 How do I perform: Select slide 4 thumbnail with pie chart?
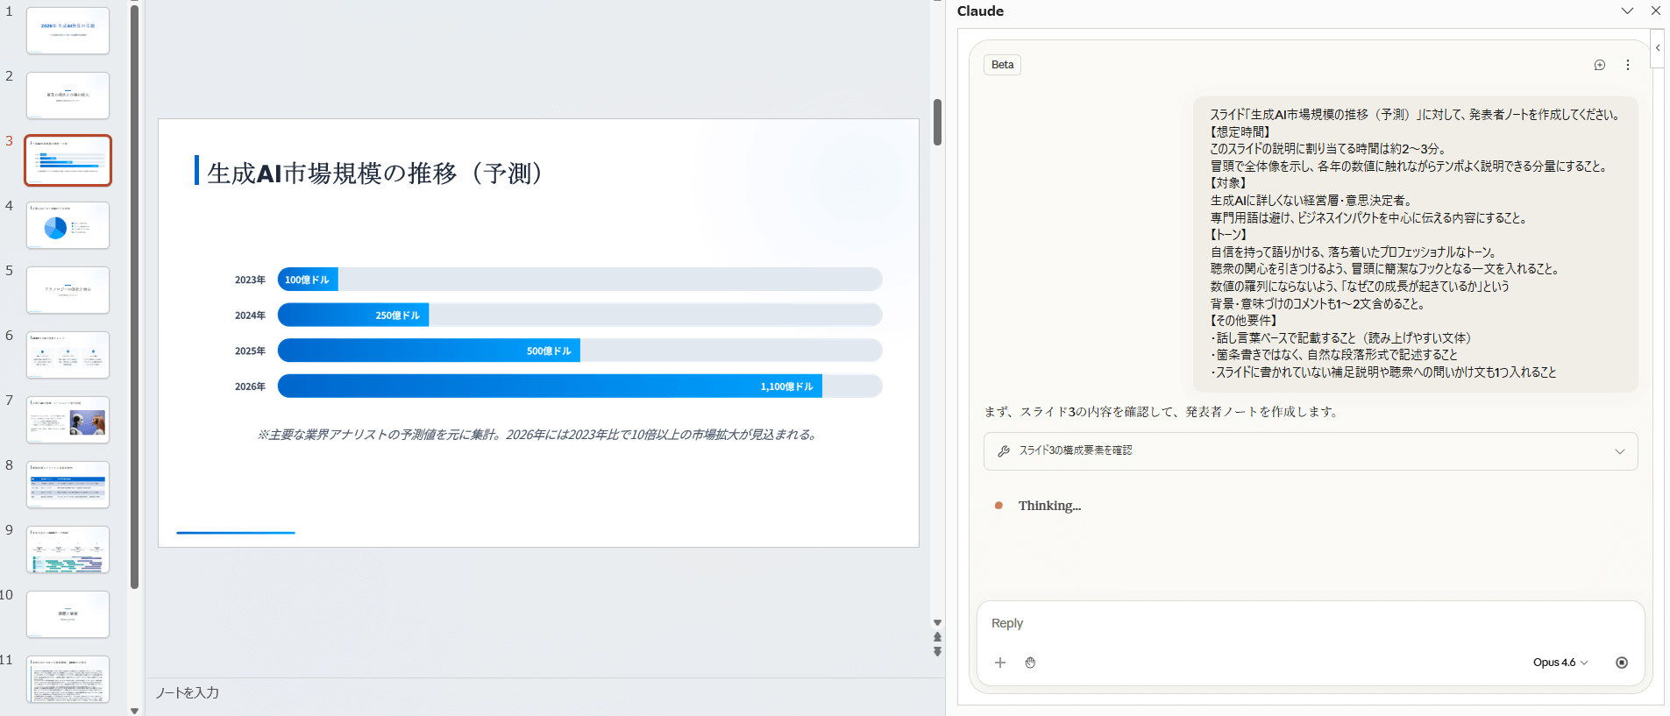coord(68,225)
